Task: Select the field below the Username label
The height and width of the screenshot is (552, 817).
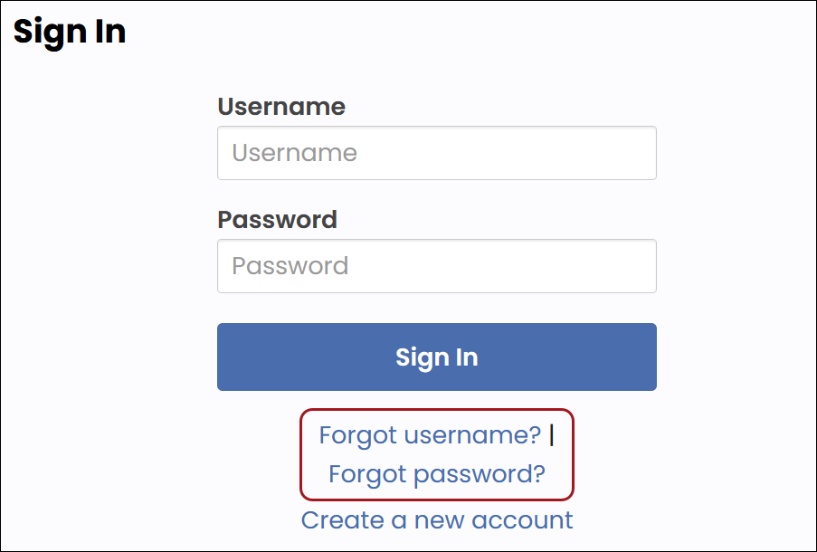Action: [x=436, y=153]
